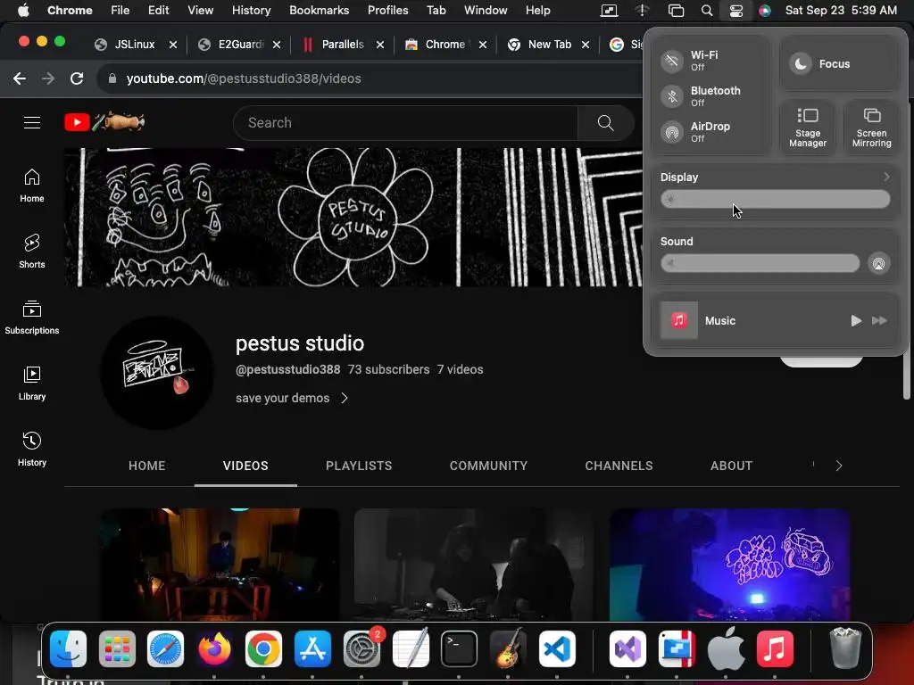Screen dimensions: 914x685
Task: Show more channel tabs with right chevron
Action: 839,466
